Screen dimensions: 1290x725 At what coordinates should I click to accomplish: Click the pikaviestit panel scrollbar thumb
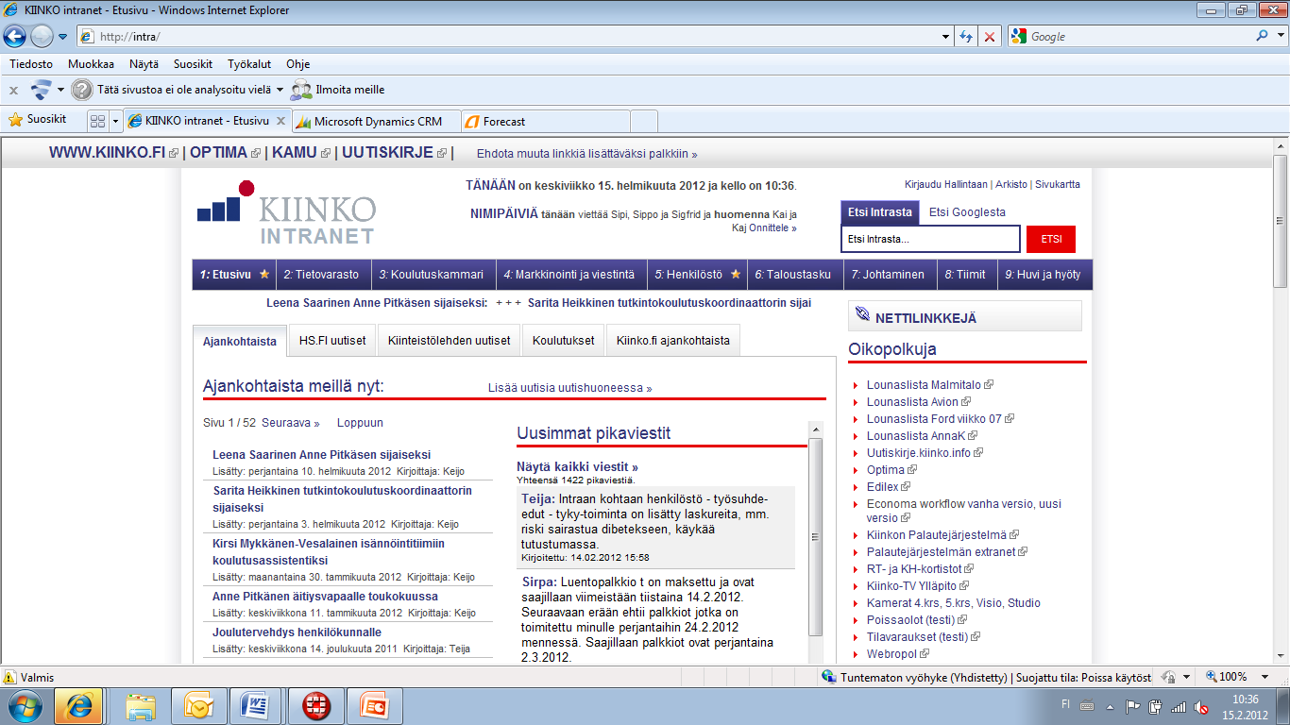[x=816, y=536]
